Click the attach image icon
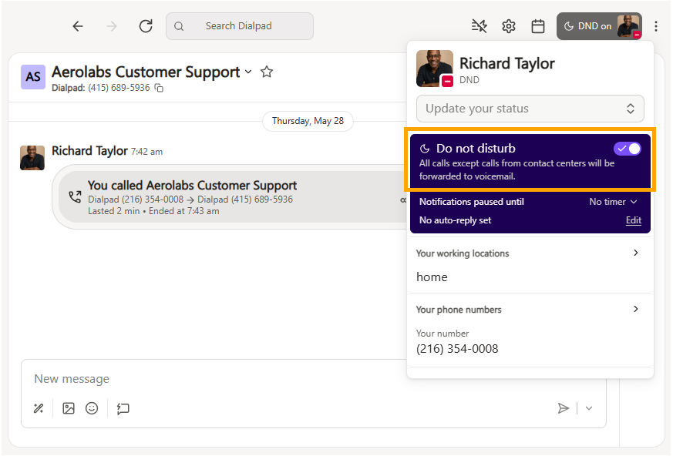 point(69,408)
